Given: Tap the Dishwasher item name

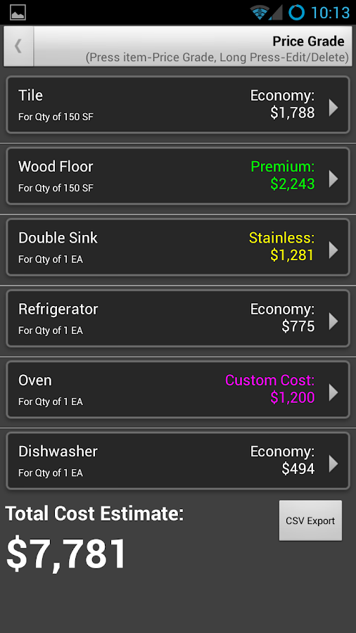Looking at the screenshot, I should [x=58, y=452].
